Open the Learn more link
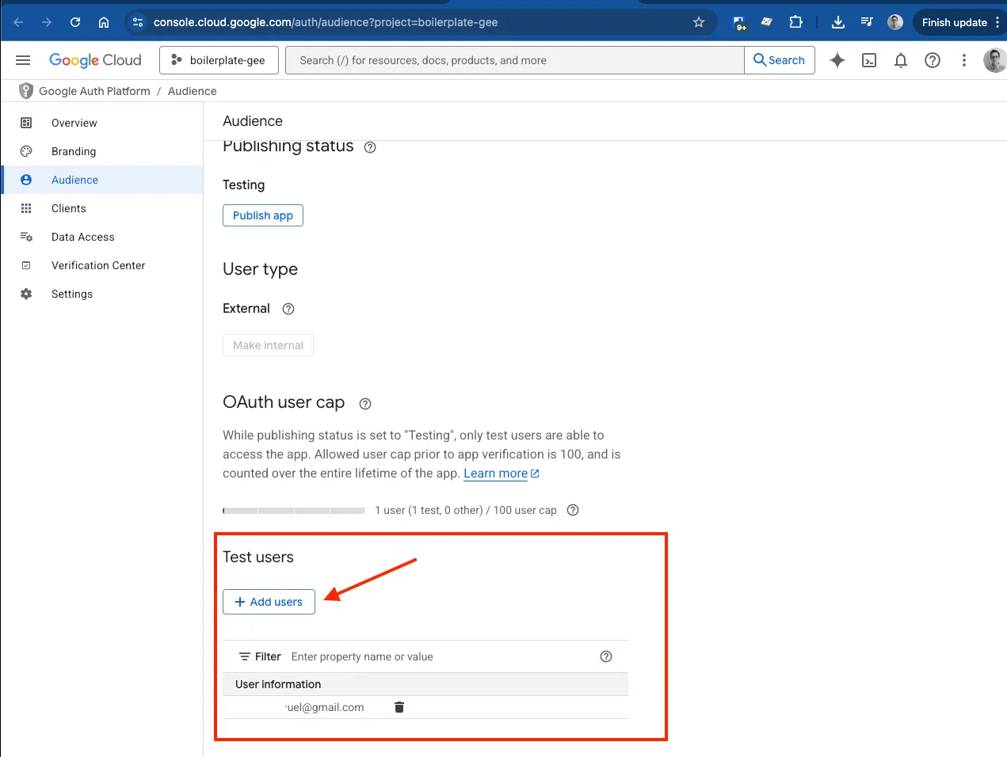The image size is (1007, 757). pyautogui.click(x=496, y=474)
